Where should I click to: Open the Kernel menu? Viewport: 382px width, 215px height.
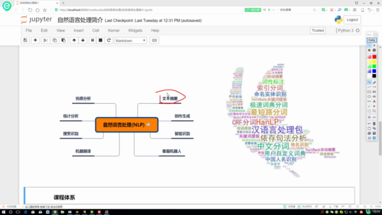point(114,30)
